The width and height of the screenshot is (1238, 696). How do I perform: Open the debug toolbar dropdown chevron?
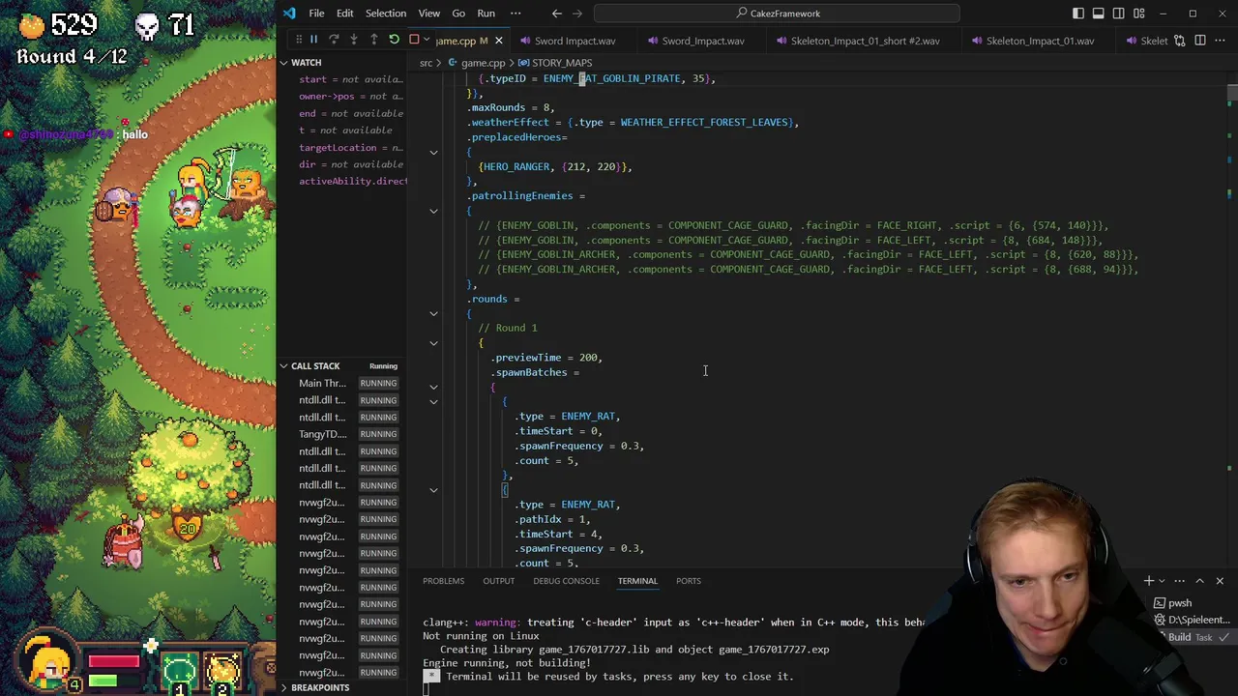click(427, 40)
